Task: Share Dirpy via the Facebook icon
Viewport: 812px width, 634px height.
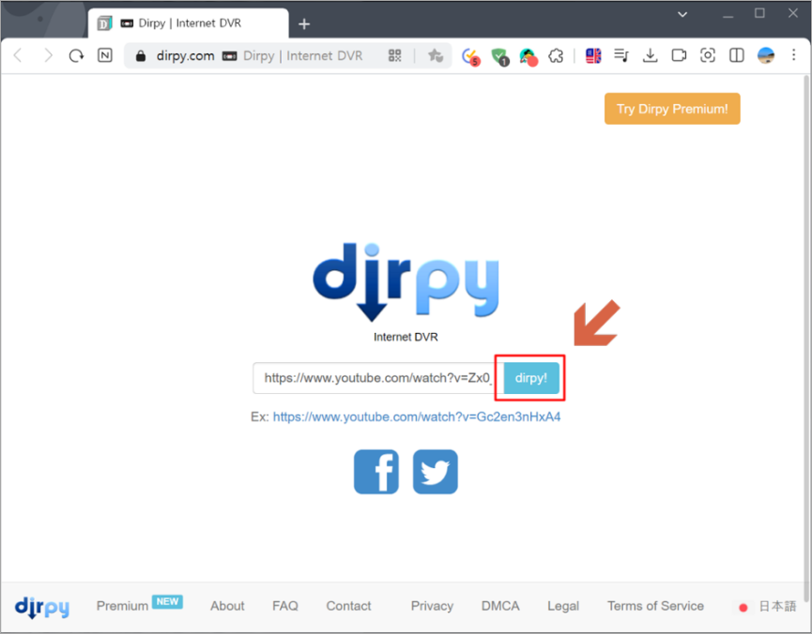Action: tap(376, 472)
